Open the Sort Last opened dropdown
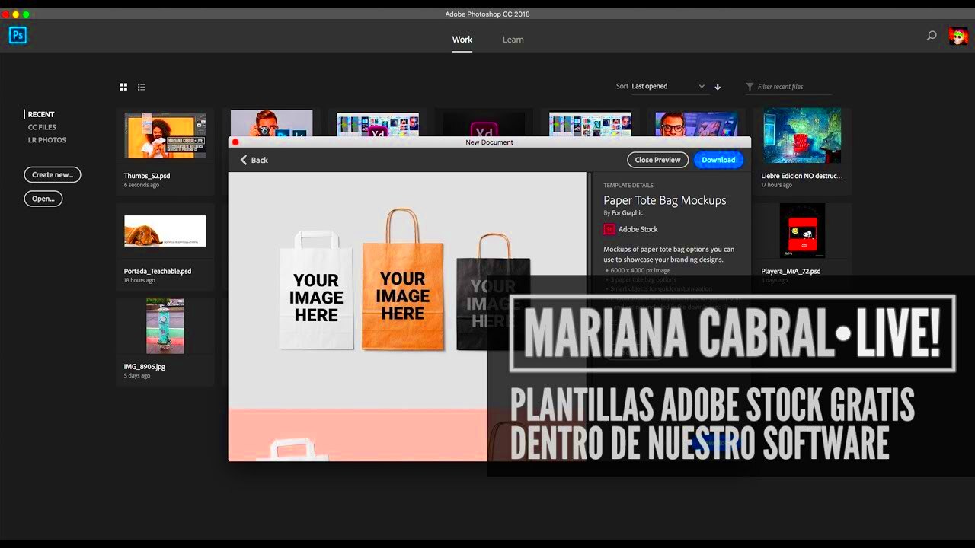The image size is (975, 548). click(668, 87)
